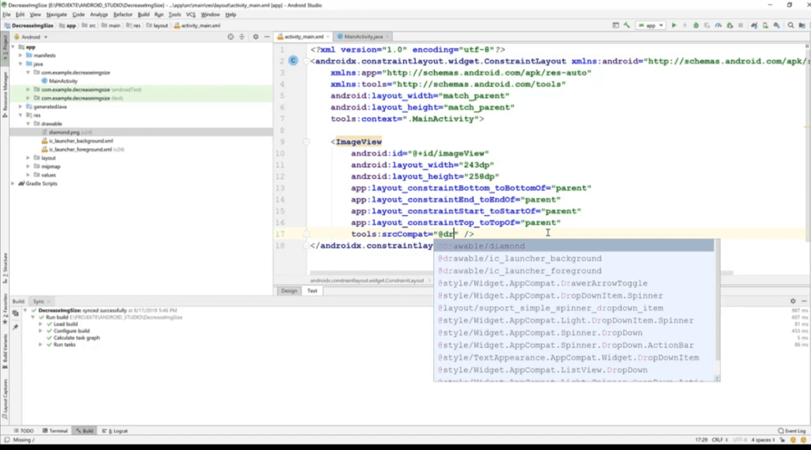Click restore layout icon in Build panel
This screenshot has height=450, width=811.
click(16, 314)
